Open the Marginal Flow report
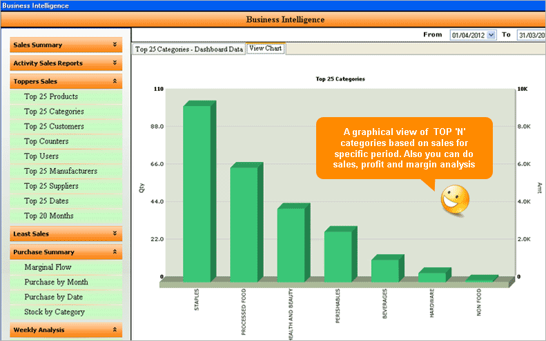This screenshot has width=546, height=341. [x=48, y=267]
